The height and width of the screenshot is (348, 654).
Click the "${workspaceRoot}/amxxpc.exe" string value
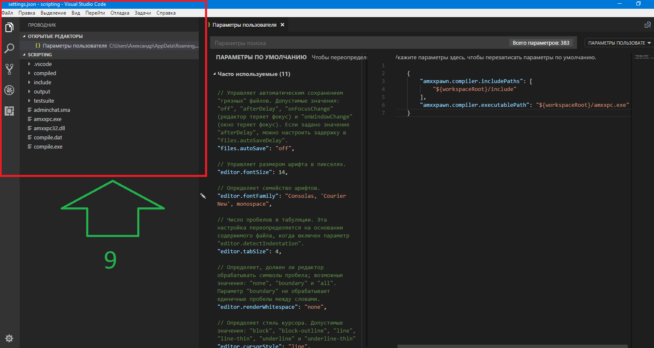coord(583,105)
